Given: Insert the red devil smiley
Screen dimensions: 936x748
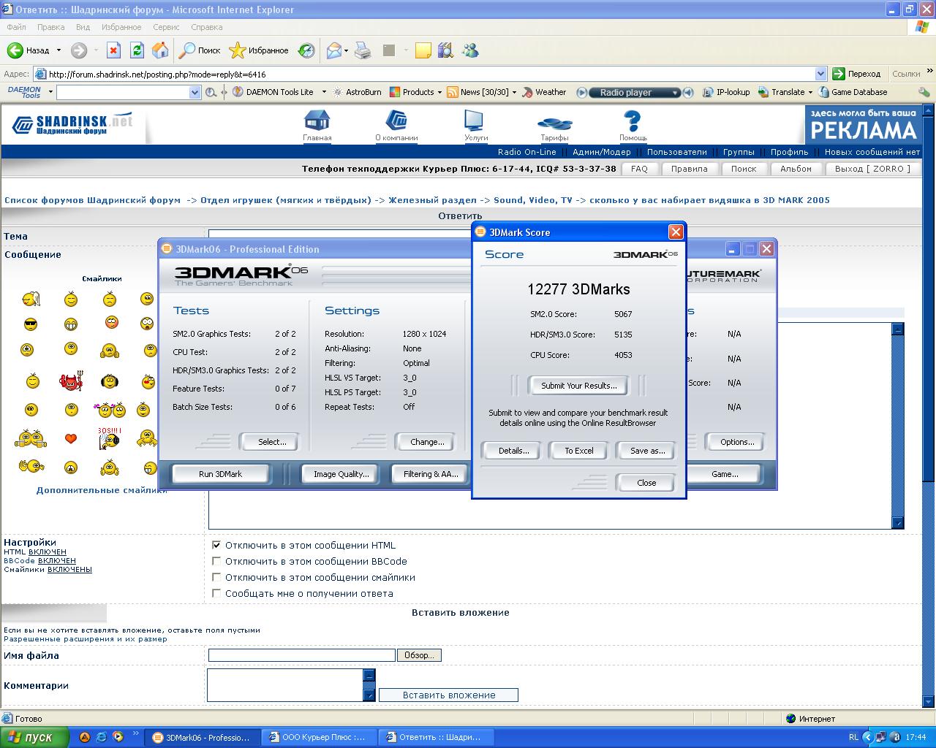Looking at the screenshot, I should pos(71,381).
